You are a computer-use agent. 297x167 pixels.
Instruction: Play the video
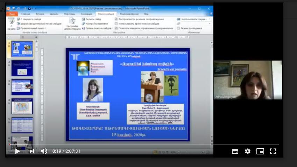pyautogui.click(x=17, y=151)
